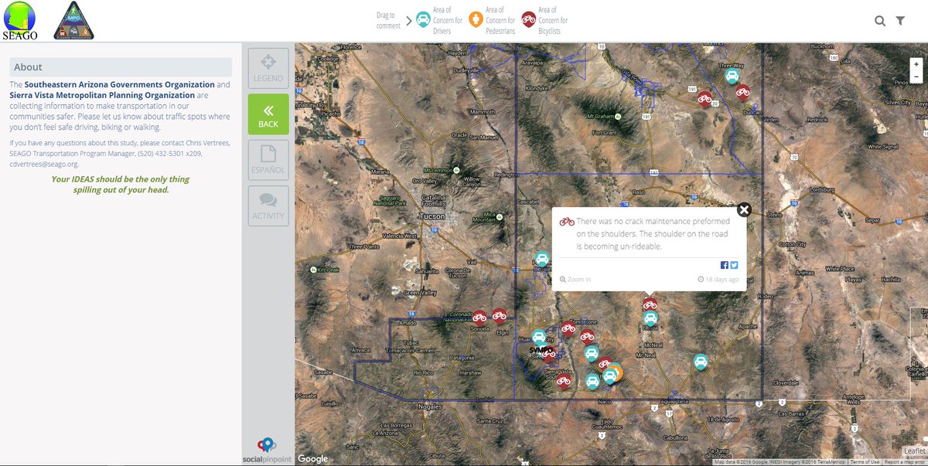
Task: Click the driver marker at Three Way
Action: (x=732, y=77)
